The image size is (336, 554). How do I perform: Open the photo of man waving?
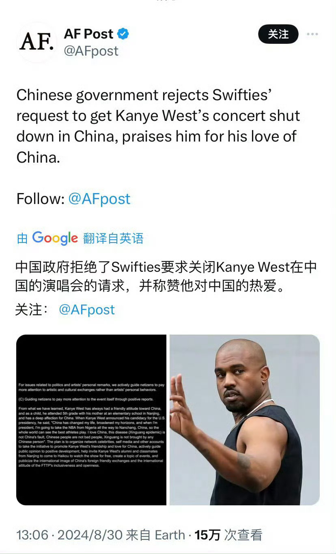tap(245, 420)
